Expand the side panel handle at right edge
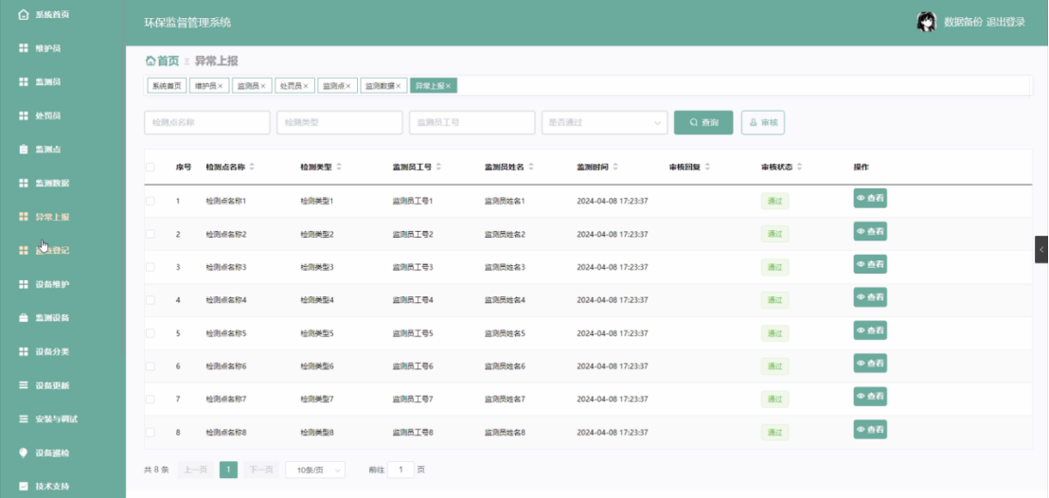This screenshot has height=498, width=1049. point(1041,249)
